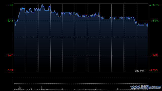The image size is (162, 91).
Task: Click the 5.27 price axis label
Action: pyautogui.click(x=10, y=55)
